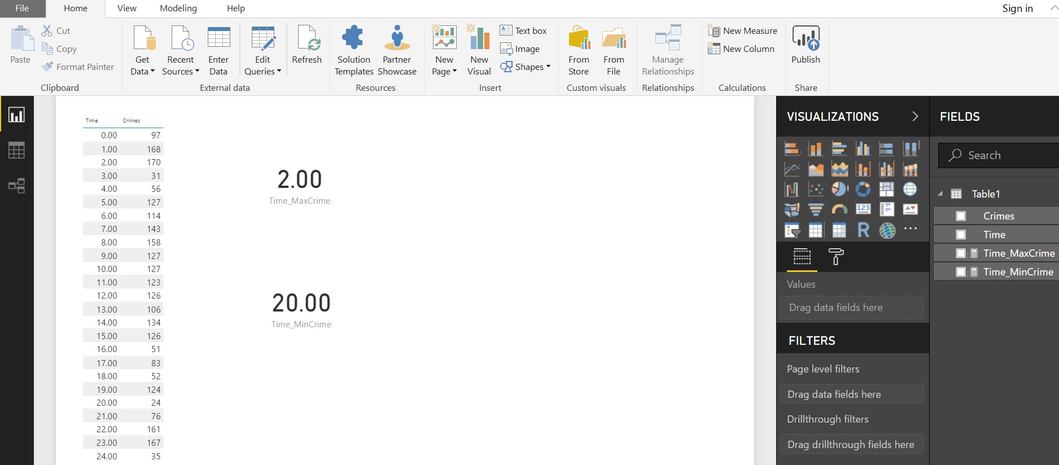Click the New Column button

[x=741, y=49]
